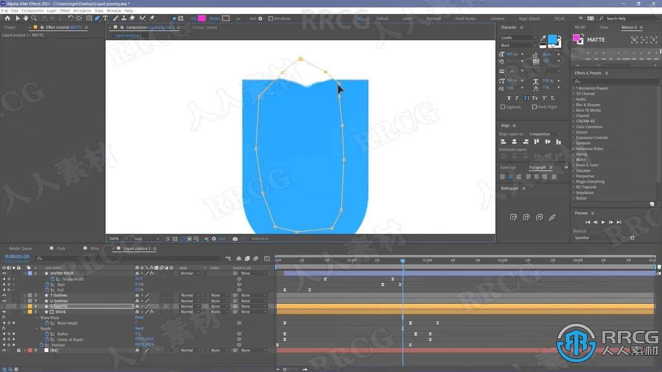The image size is (662, 372).
Task: Reset the Wave Warp effect
Action: click(139, 317)
